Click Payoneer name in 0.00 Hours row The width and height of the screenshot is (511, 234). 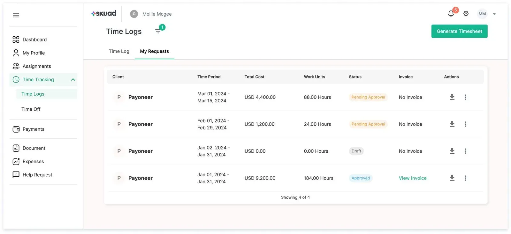coord(141,151)
